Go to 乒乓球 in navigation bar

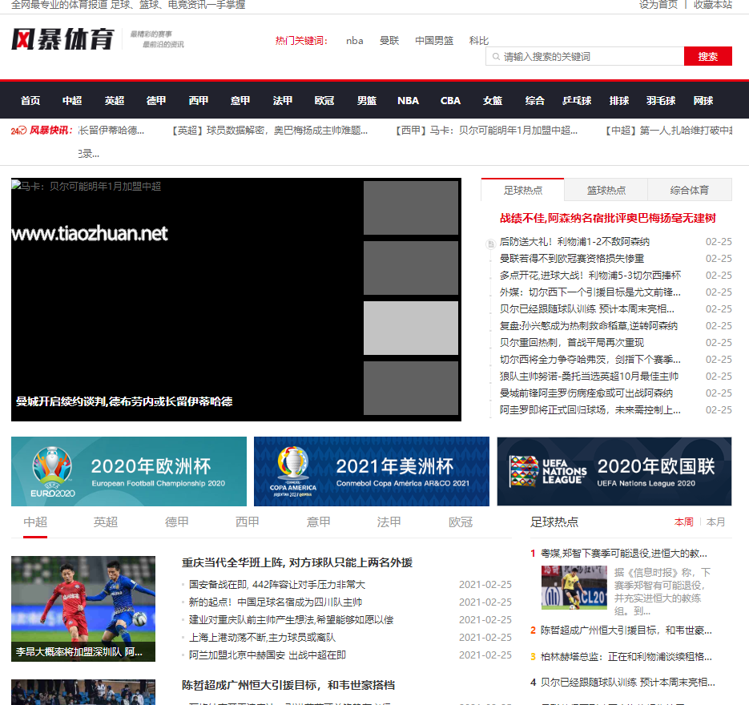[x=577, y=101]
